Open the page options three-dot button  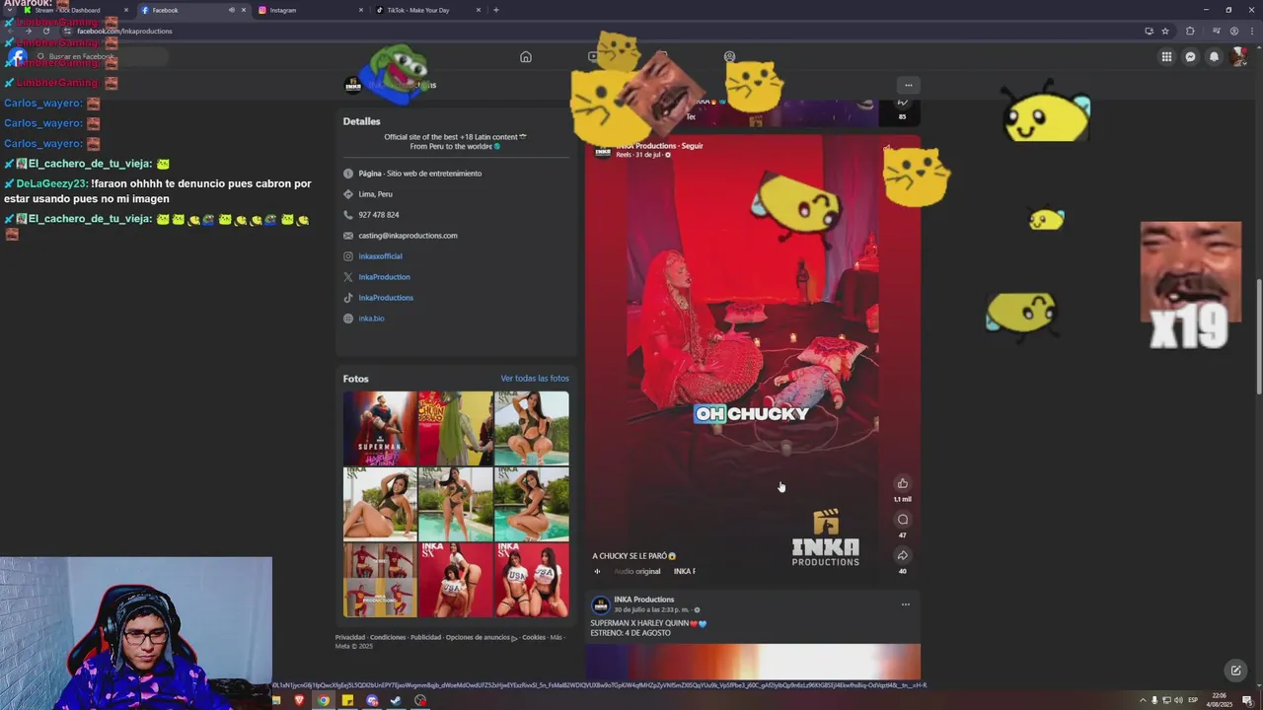point(909,85)
